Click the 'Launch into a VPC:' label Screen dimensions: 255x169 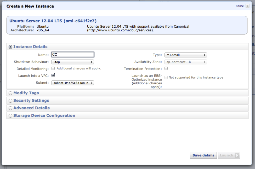(x=33, y=76)
